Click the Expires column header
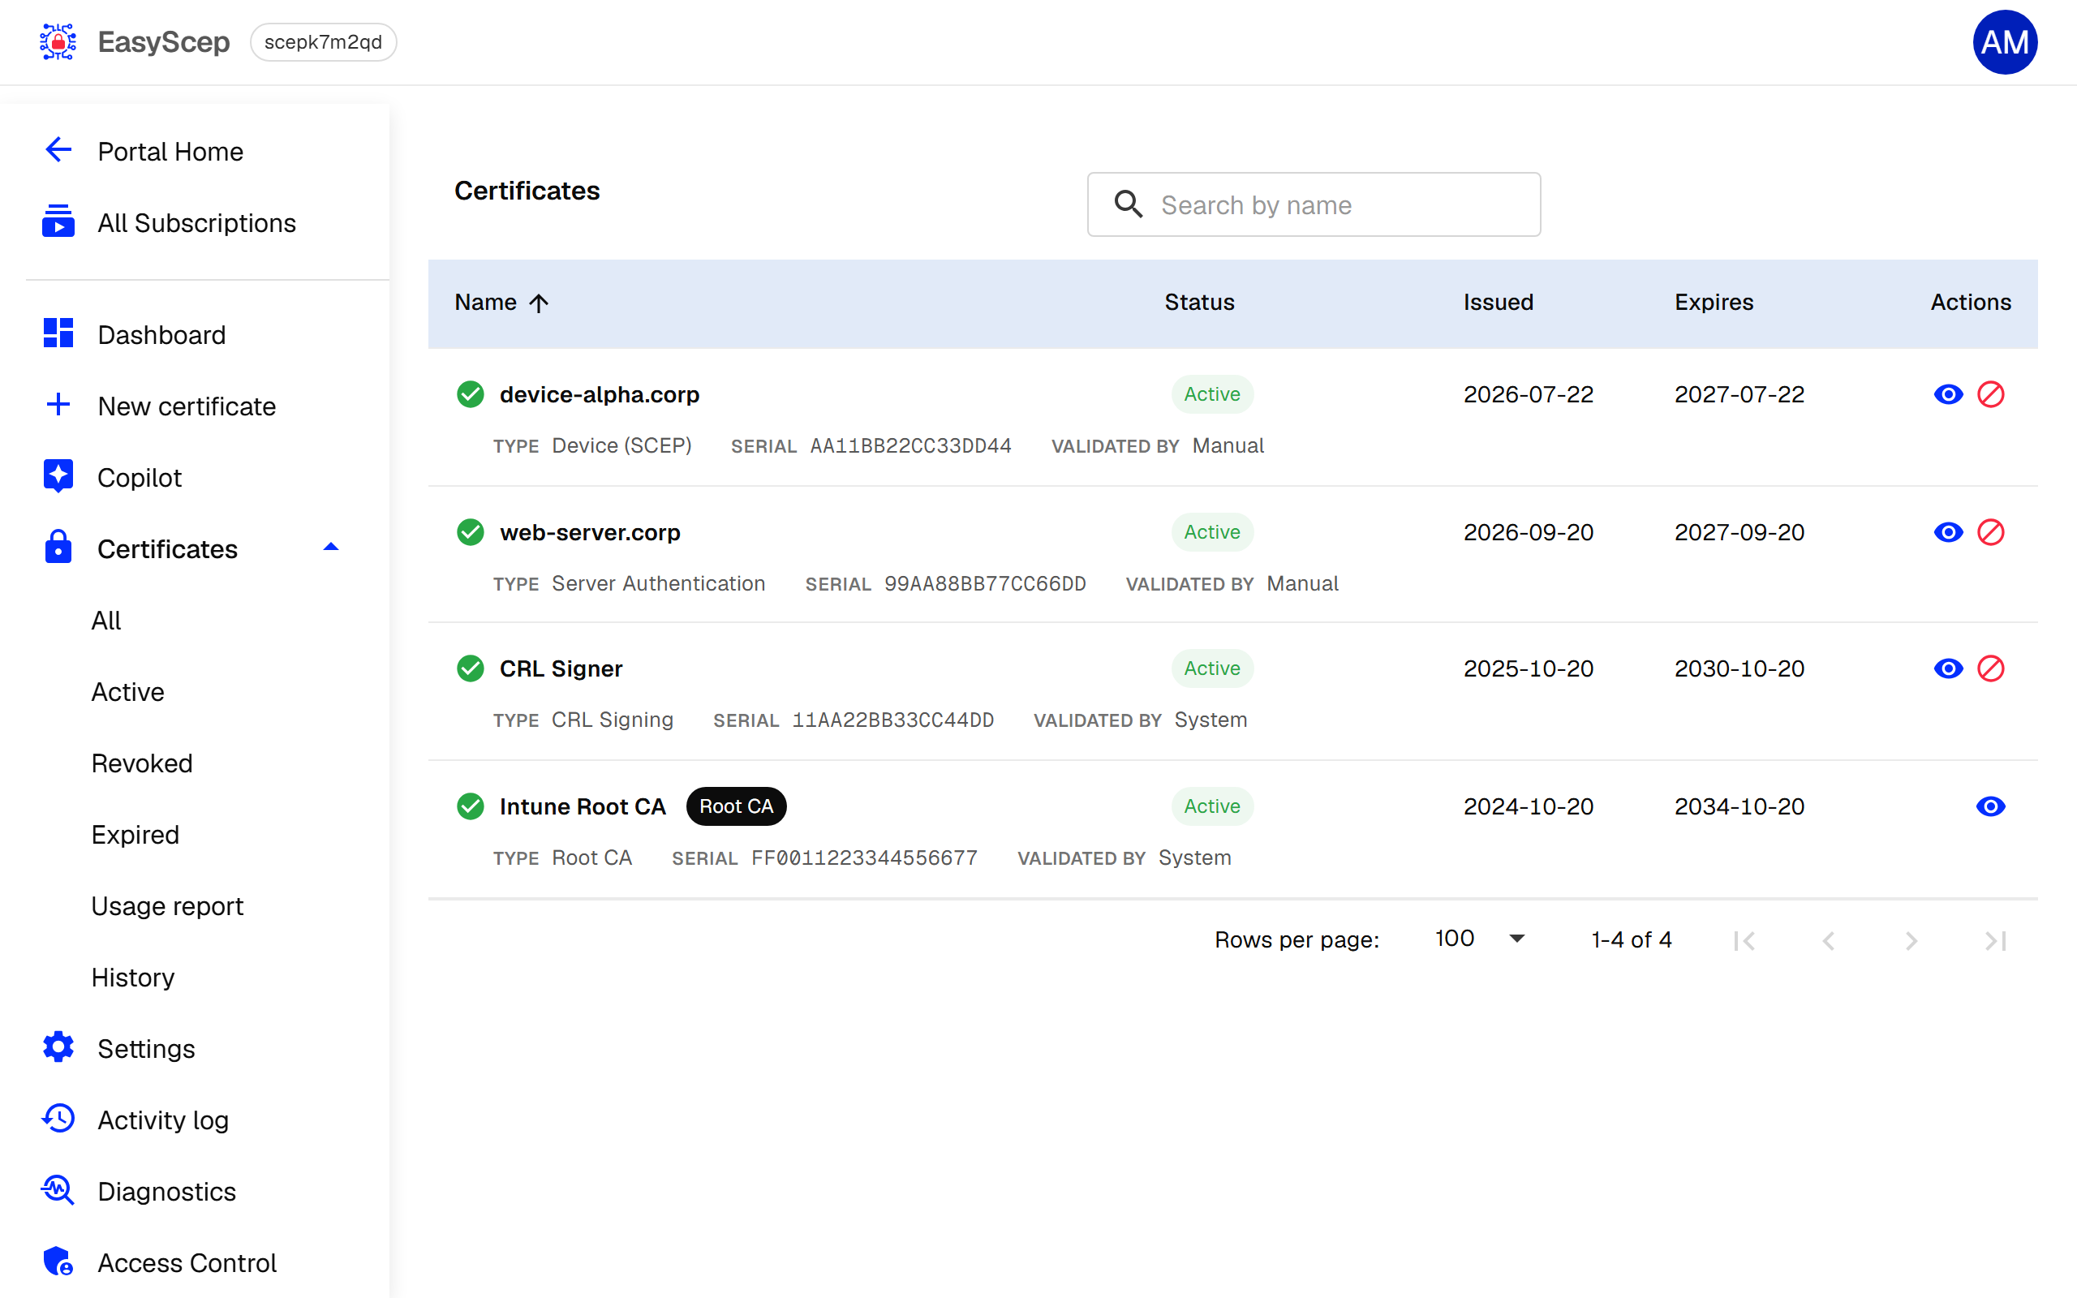The height and width of the screenshot is (1298, 2077). pos(1713,302)
